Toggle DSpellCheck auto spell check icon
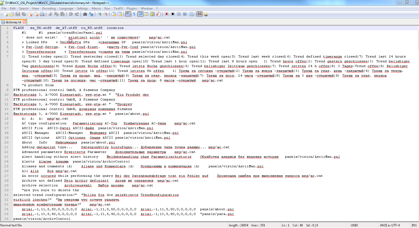Viewport: 419px width, 228px height. [x=199, y=14]
